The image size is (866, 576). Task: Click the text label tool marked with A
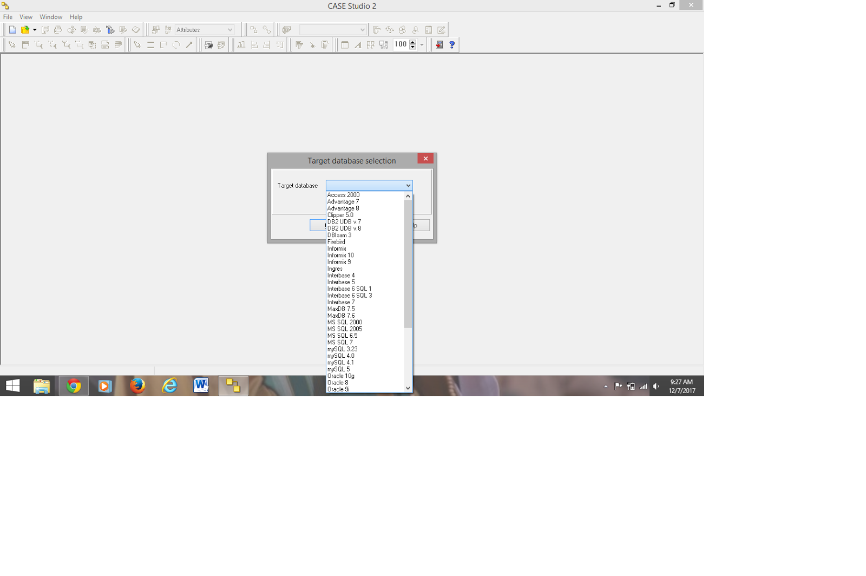(x=357, y=45)
